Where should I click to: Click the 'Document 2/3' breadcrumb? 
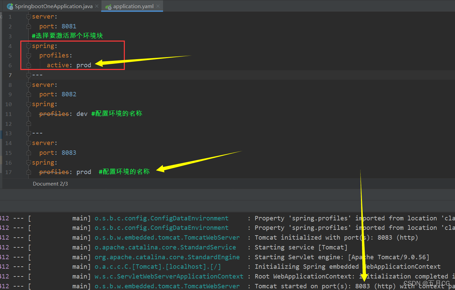pos(50,184)
